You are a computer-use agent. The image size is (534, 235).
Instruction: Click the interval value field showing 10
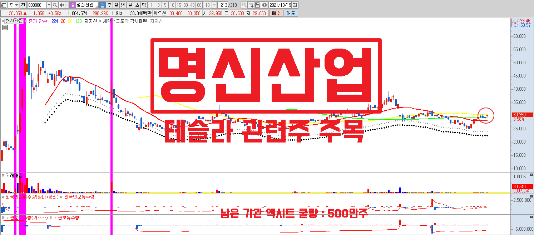tap(208, 5)
